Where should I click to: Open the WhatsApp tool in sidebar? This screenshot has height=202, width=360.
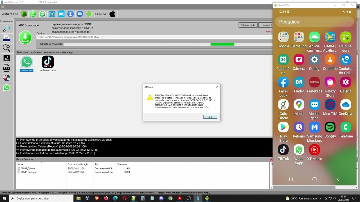pos(6,88)
